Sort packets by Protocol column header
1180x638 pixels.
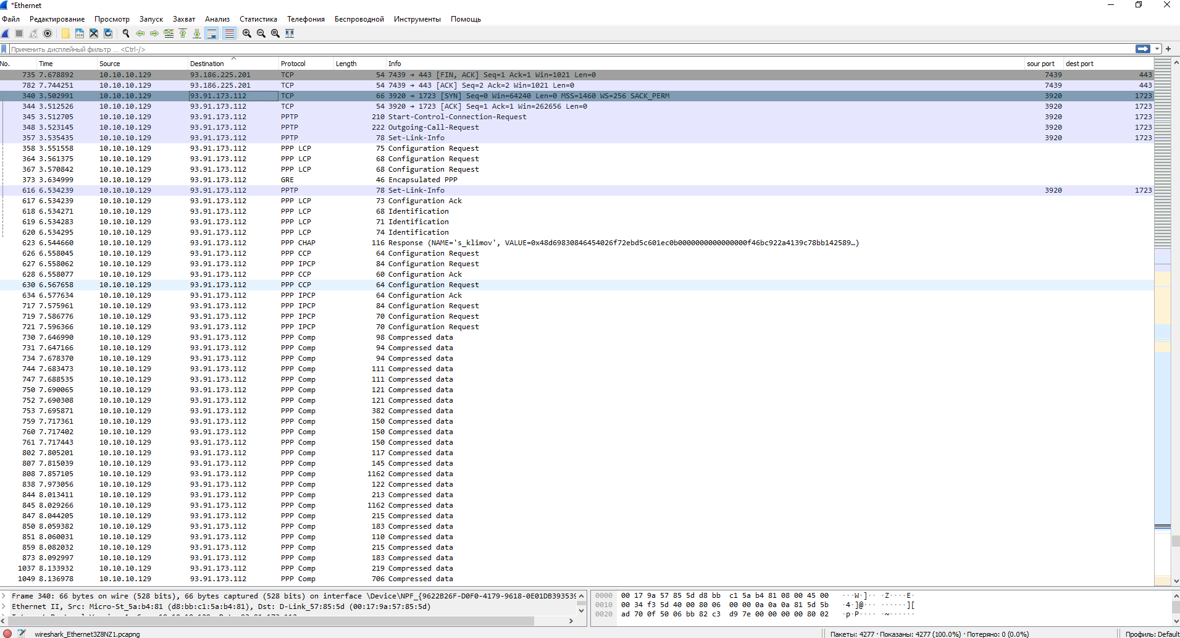tap(293, 64)
